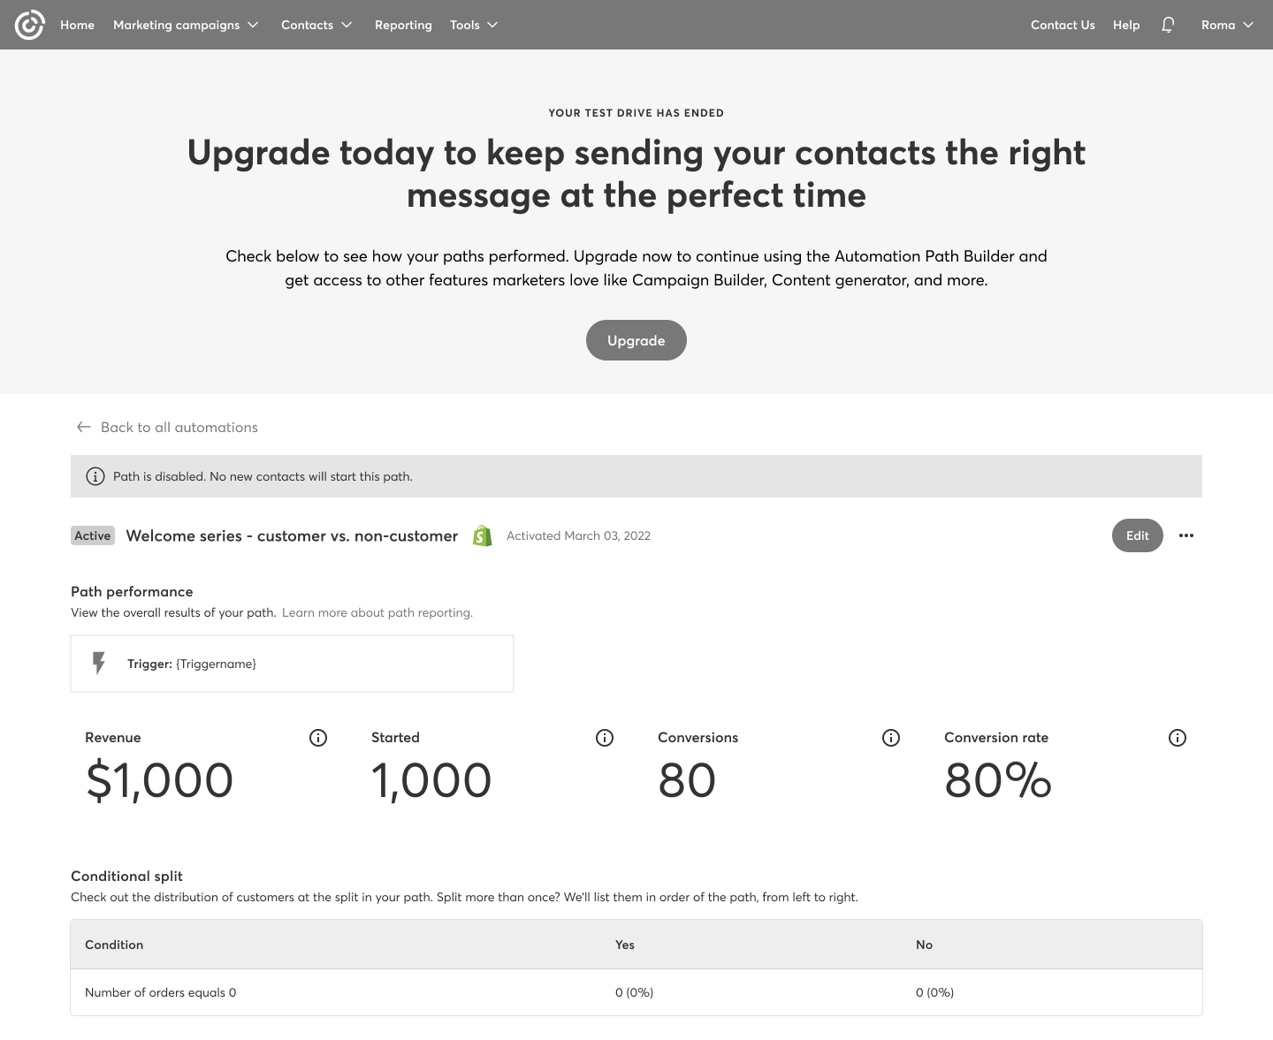Open the Roma account menu
The height and width of the screenshot is (1040, 1273).
tap(1227, 25)
